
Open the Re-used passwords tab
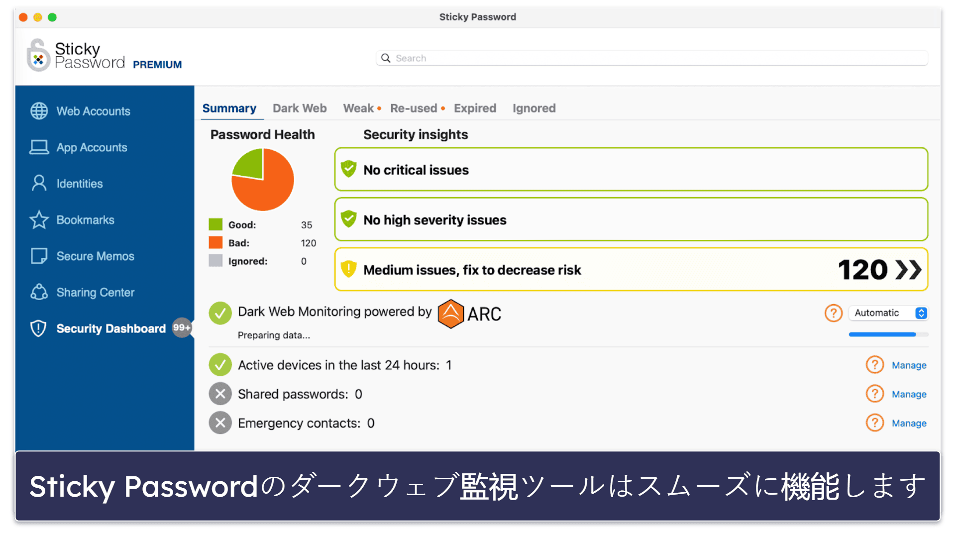tap(414, 108)
